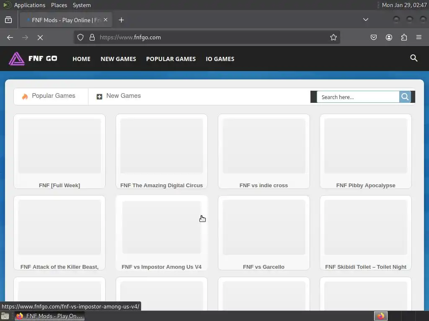Open the Firefox hamburger menu

click(x=419, y=37)
